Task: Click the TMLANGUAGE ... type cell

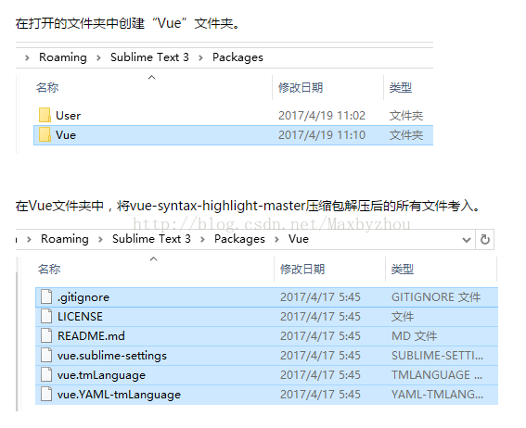Action: point(437,375)
